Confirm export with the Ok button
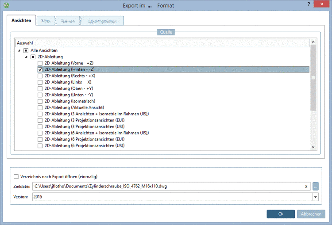This screenshot has width=332, height=225. pos(281,214)
